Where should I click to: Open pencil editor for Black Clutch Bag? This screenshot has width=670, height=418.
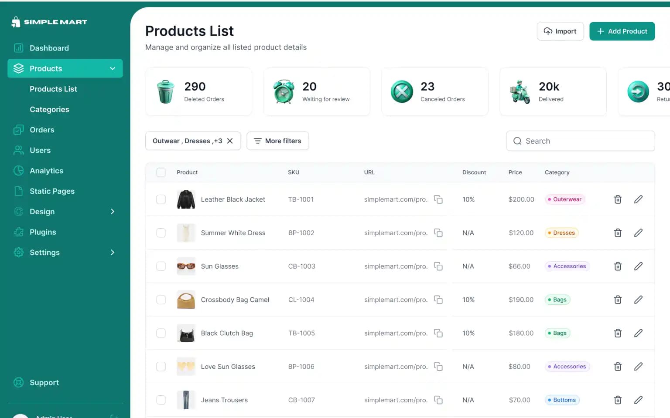[638, 333]
